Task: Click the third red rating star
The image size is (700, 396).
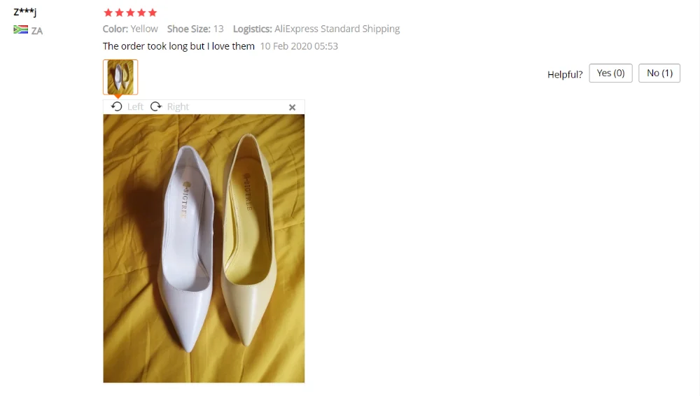Action: [x=130, y=13]
